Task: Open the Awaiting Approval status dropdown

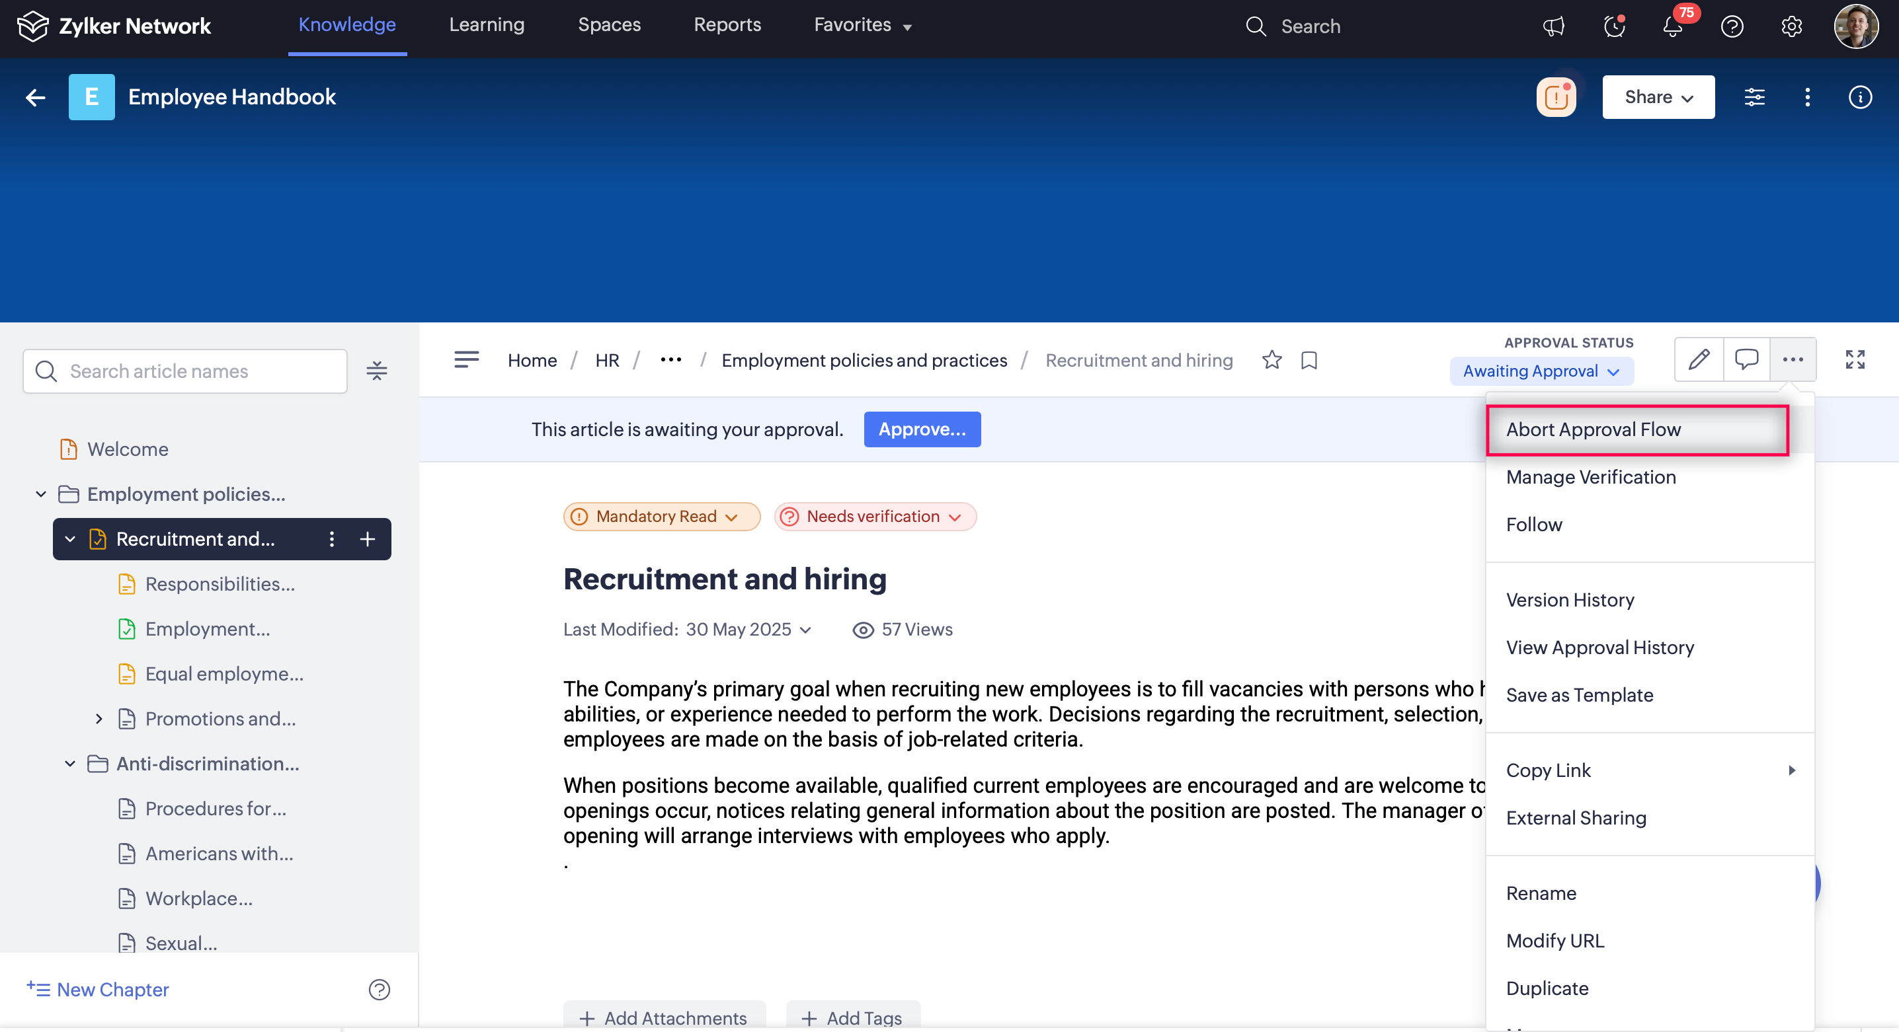Action: click(1541, 371)
